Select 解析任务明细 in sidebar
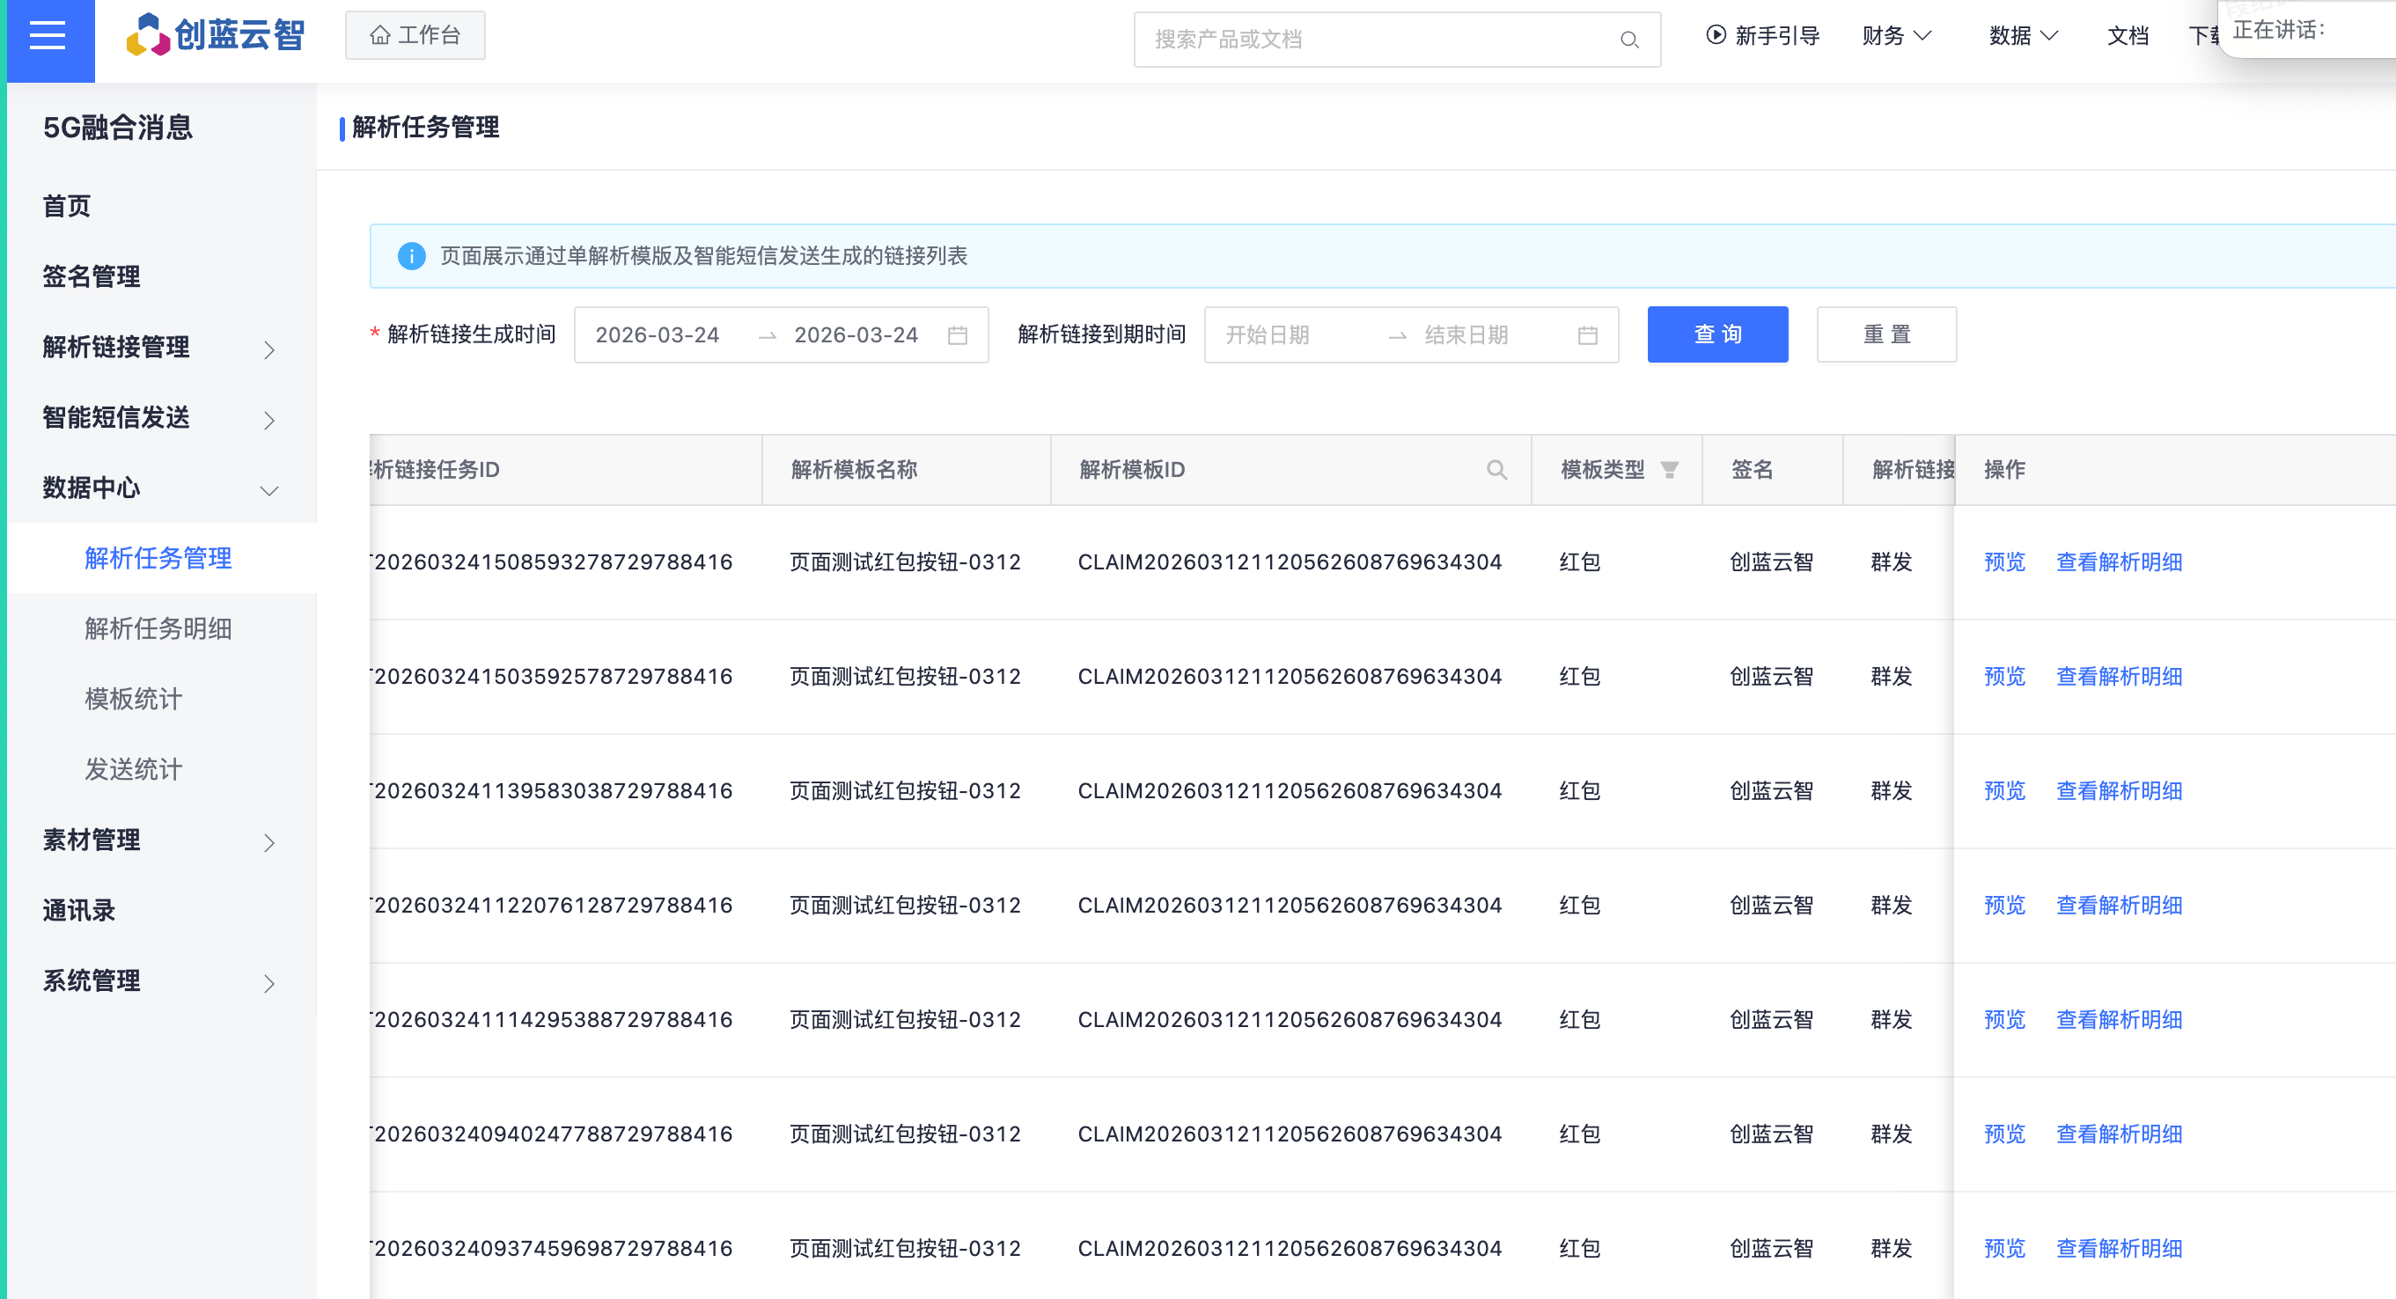This screenshot has height=1299, width=2396. click(158, 628)
